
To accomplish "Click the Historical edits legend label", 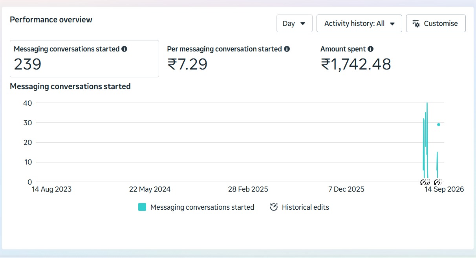I will [306, 207].
